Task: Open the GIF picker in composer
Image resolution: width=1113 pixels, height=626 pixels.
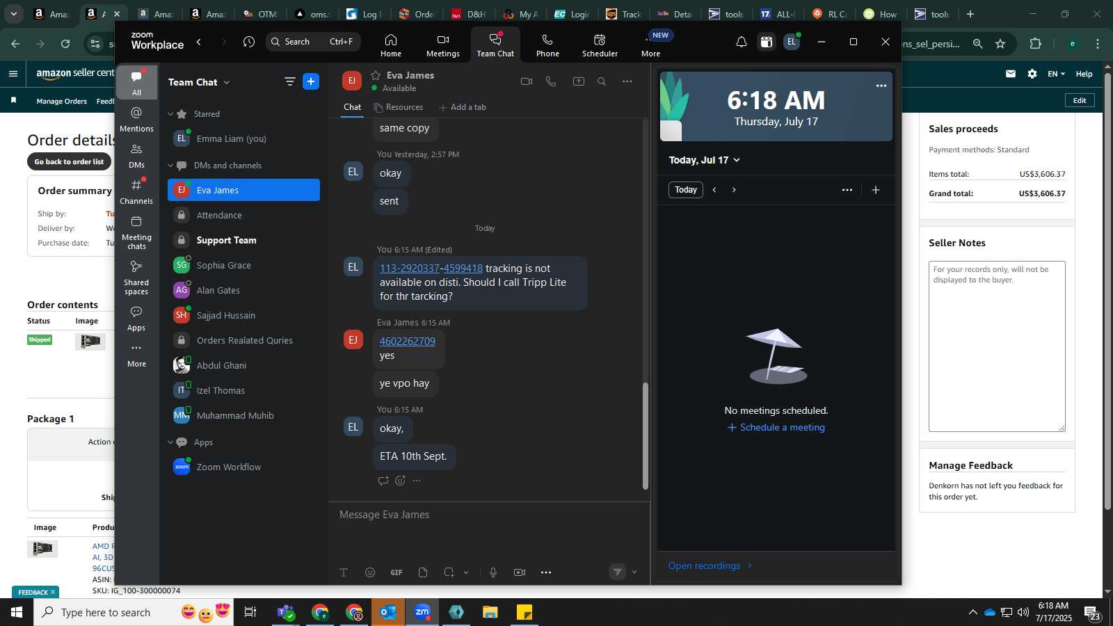Action: [x=397, y=572]
